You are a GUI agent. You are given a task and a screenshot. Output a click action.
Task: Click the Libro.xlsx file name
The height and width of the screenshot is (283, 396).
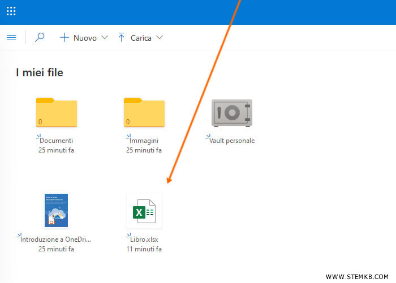click(x=144, y=240)
